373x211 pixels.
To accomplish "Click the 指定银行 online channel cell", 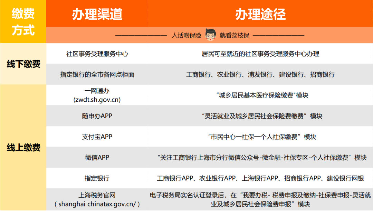I will 97,178.
